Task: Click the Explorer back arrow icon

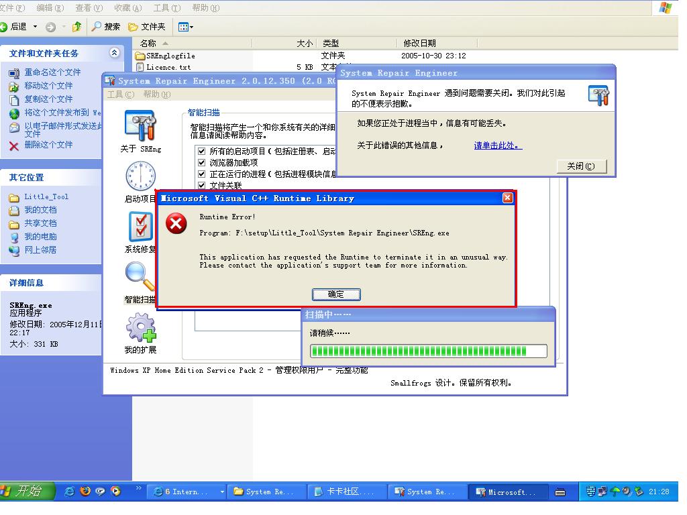Action: 4,27
